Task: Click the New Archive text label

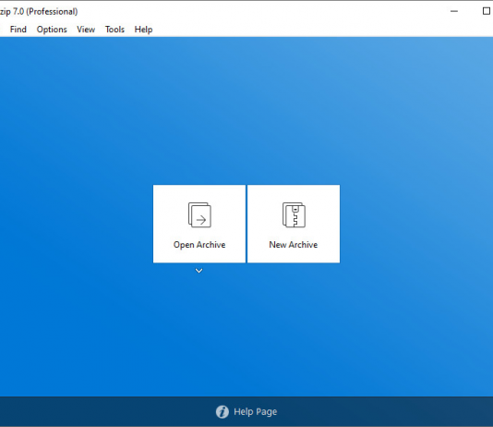Action: (x=294, y=245)
